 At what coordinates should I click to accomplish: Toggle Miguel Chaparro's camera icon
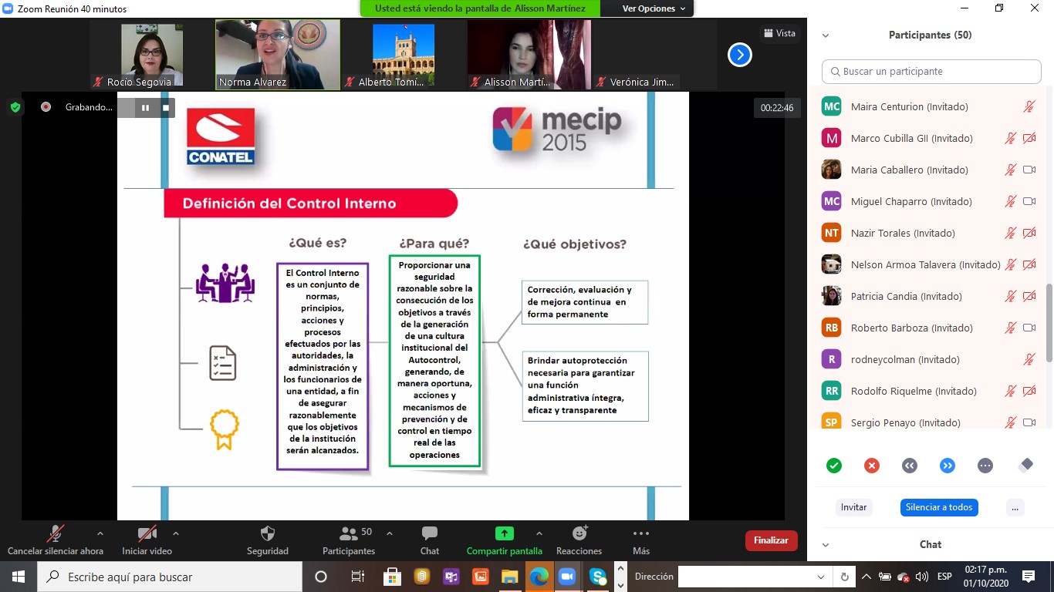click(1029, 202)
